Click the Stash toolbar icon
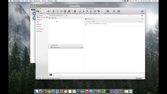167x94 pixels. click(x=62, y=11)
